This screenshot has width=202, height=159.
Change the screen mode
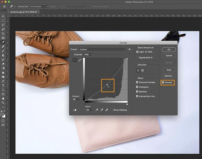[x=3, y=125]
